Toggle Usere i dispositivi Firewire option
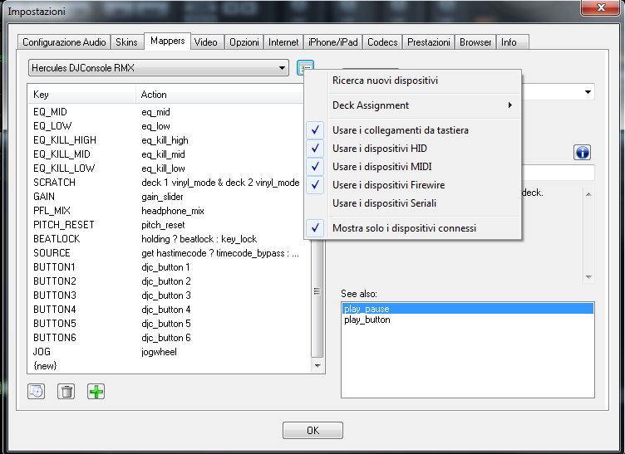Screen dimensions: 625x454 coord(413,185)
